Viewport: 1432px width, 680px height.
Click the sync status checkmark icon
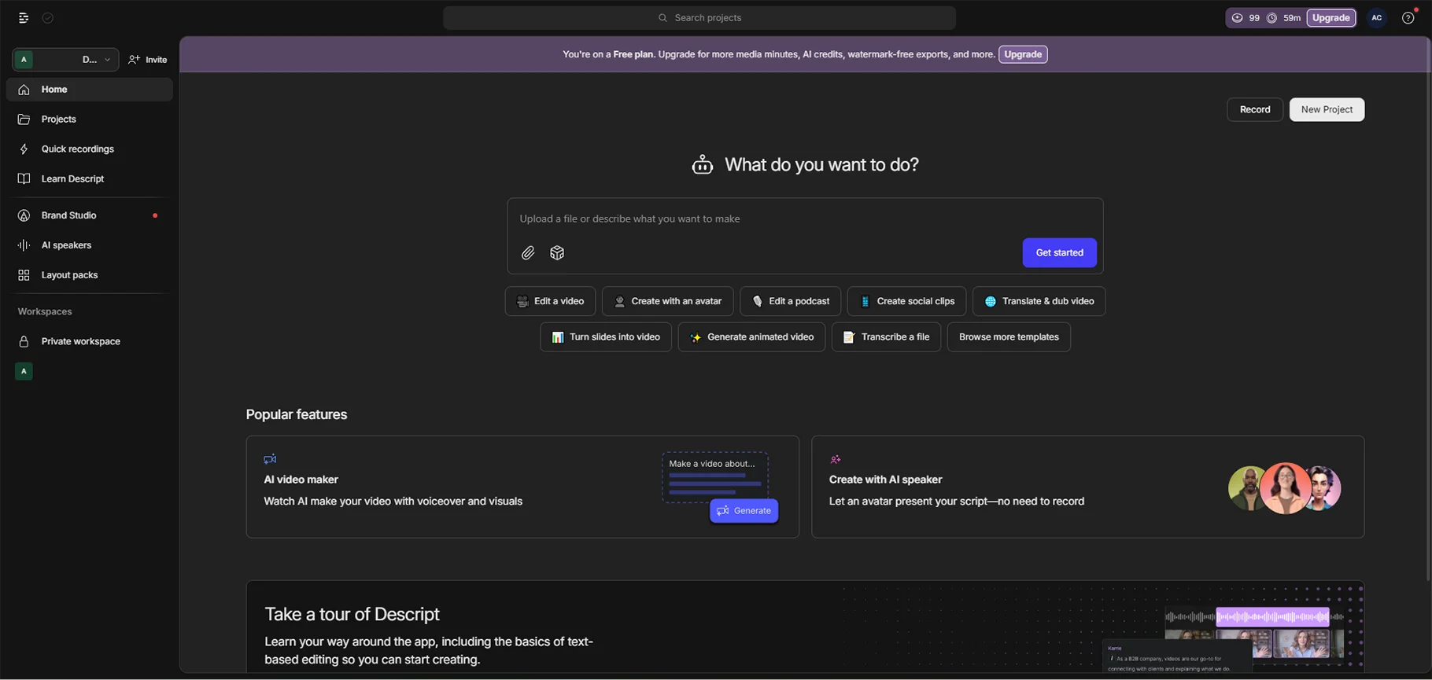click(x=48, y=18)
